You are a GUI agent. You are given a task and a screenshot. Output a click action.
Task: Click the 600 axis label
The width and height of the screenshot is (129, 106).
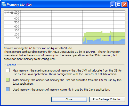point(17,19)
